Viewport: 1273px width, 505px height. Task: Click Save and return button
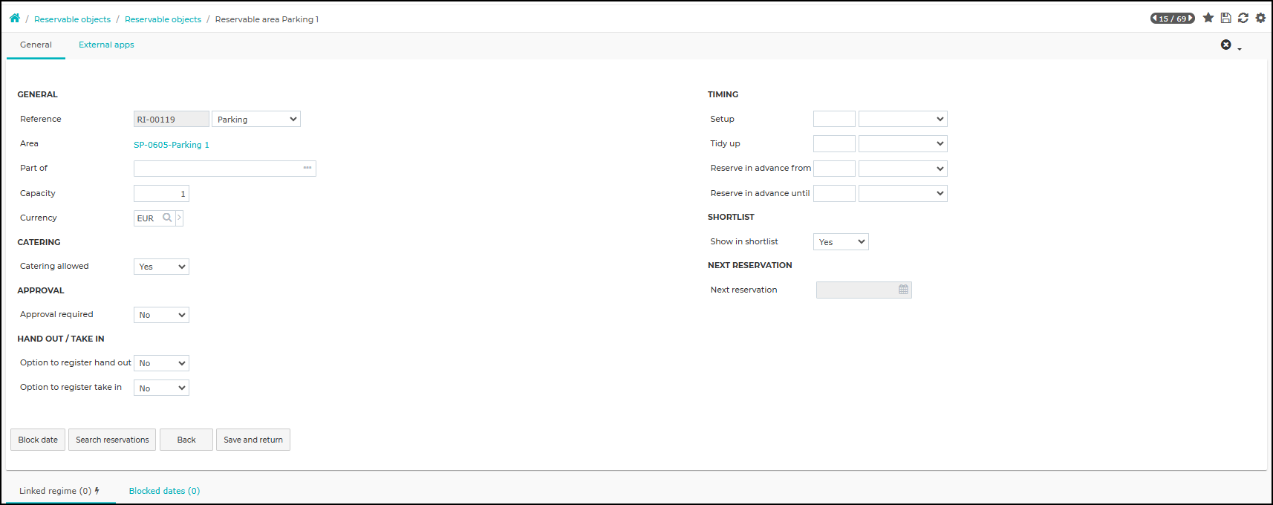(x=253, y=440)
